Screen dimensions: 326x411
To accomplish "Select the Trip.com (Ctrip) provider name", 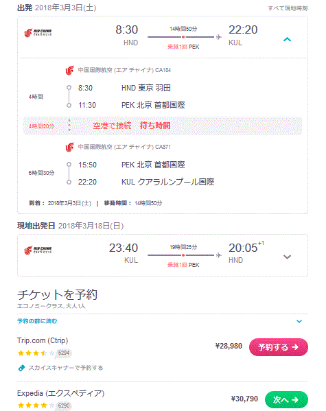I will [x=43, y=340].
